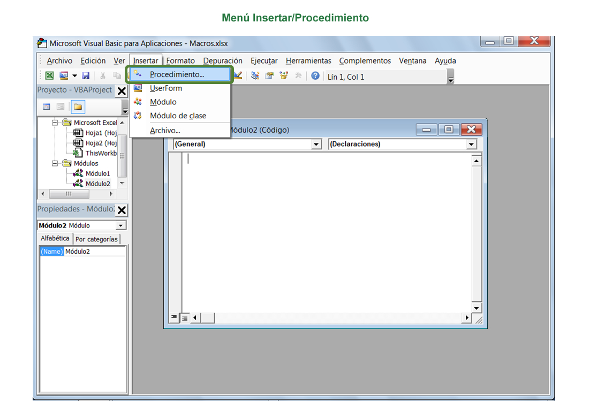Click the Cut (scissors) toolbar icon
Image resolution: width=589 pixels, height=403 pixels.
tap(103, 75)
